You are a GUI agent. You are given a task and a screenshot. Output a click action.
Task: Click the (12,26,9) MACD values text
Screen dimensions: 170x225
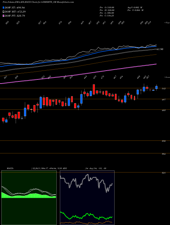[46, 168]
